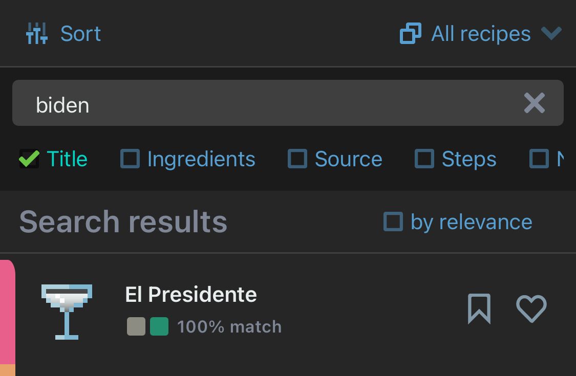Click the gray ingredient color swatch
Viewport: 576px width, 376px height.
(x=136, y=326)
